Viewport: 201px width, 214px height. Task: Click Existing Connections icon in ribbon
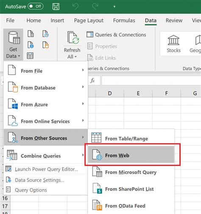pyautogui.click(x=45, y=45)
